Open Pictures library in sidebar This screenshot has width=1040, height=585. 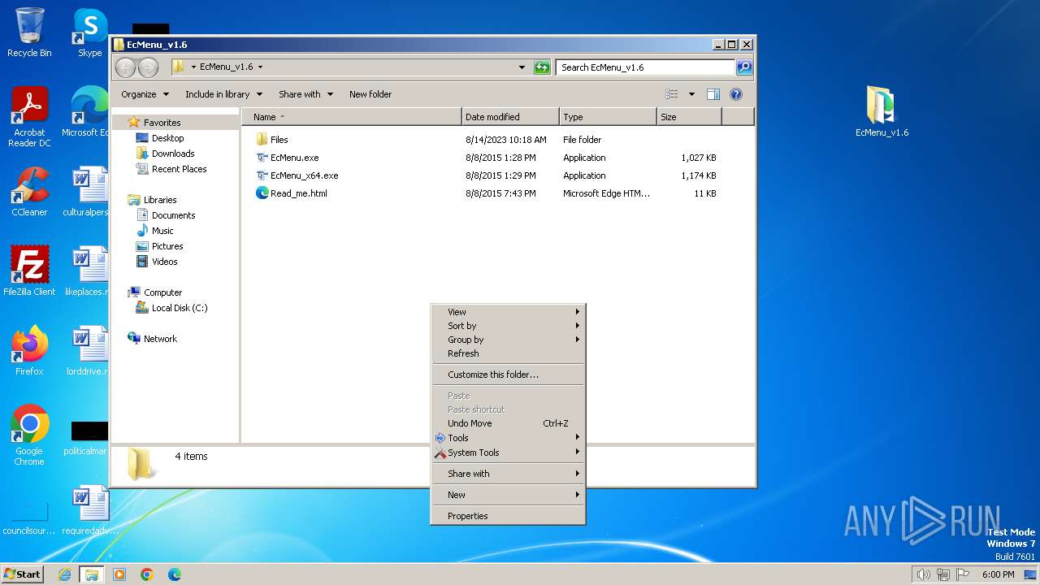(x=167, y=246)
